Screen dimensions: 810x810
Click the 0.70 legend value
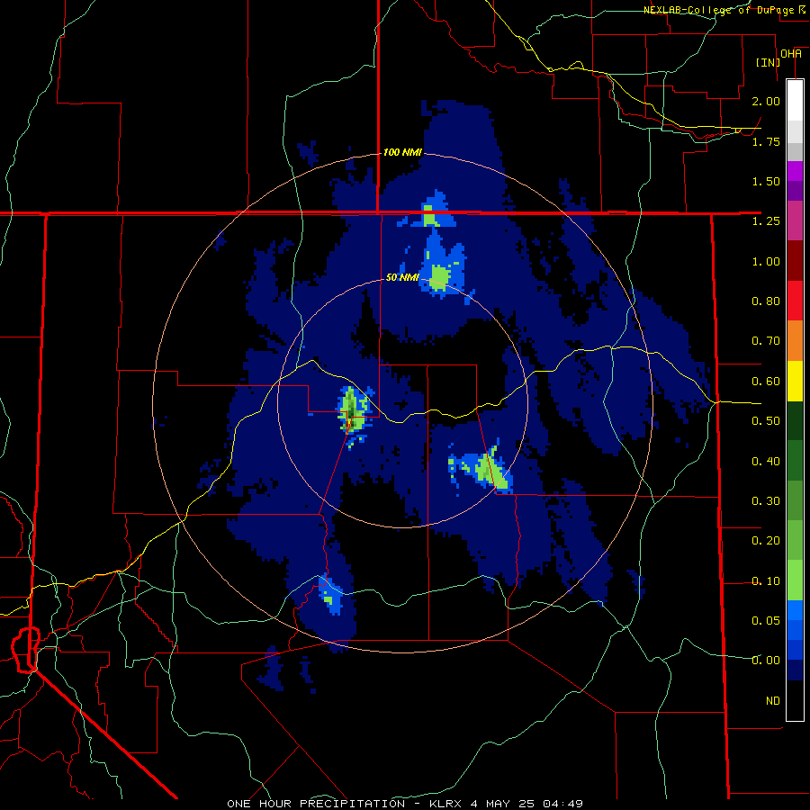tap(766, 341)
